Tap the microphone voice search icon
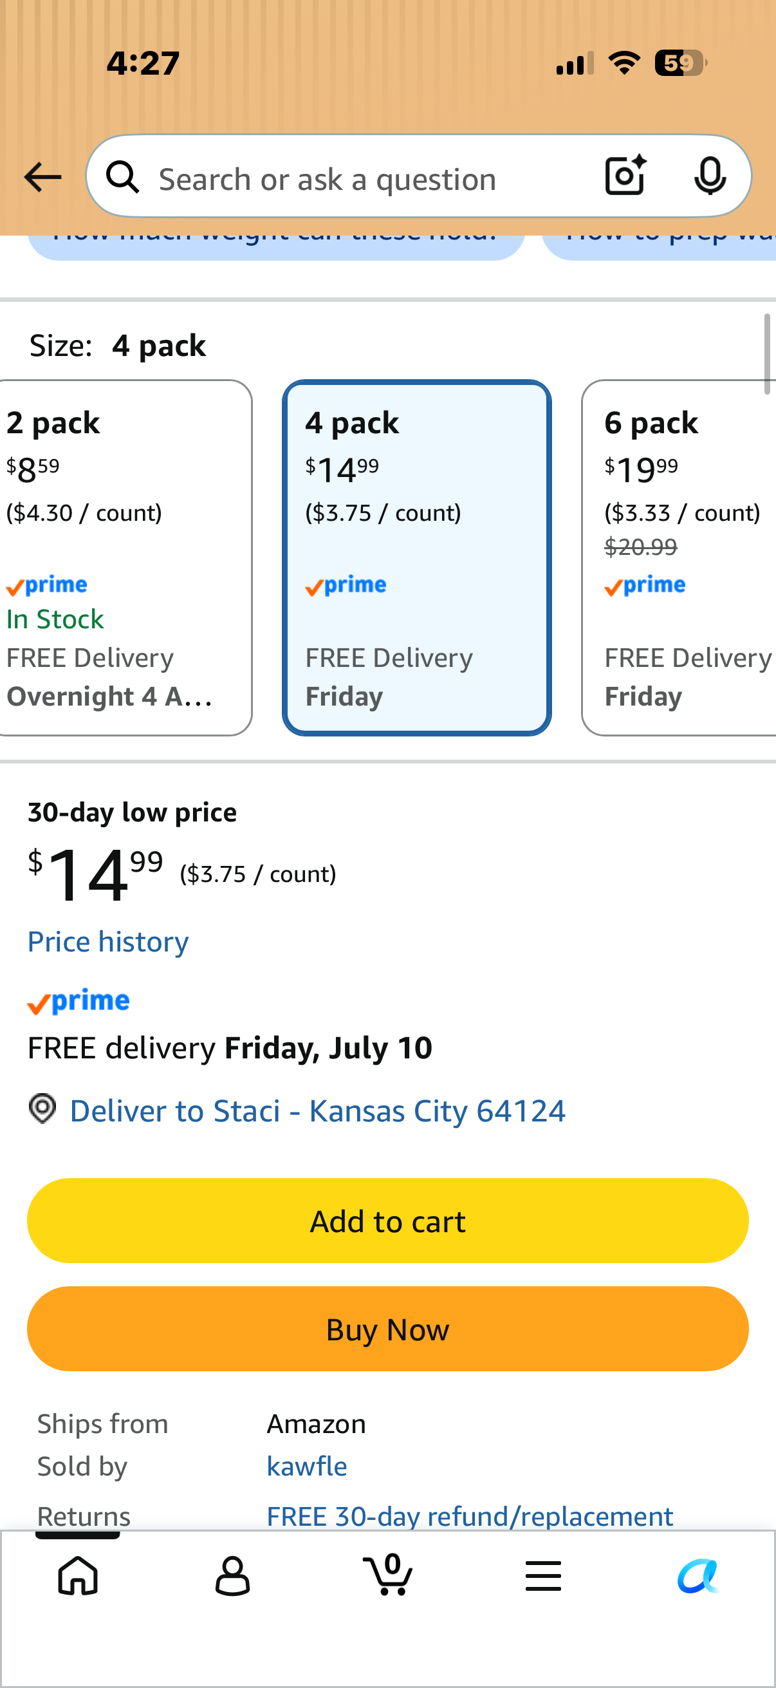Screen dimensions: 776x1688 click(710, 176)
